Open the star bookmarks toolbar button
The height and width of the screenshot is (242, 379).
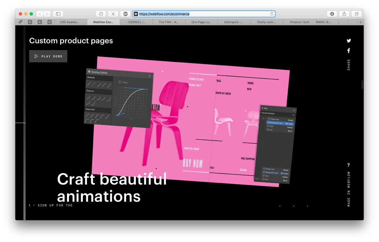coord(113,14)
